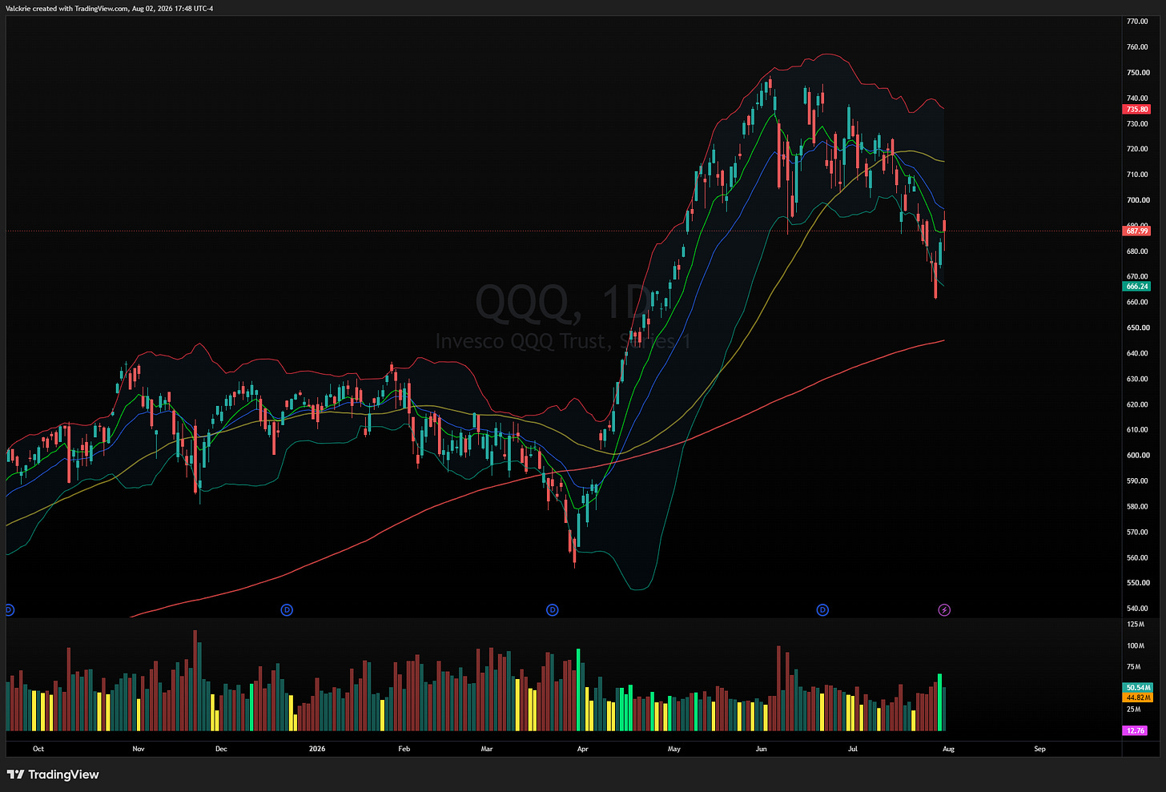Click the Aug label on the time axis
1166x792 pixels.
[948, 749]
